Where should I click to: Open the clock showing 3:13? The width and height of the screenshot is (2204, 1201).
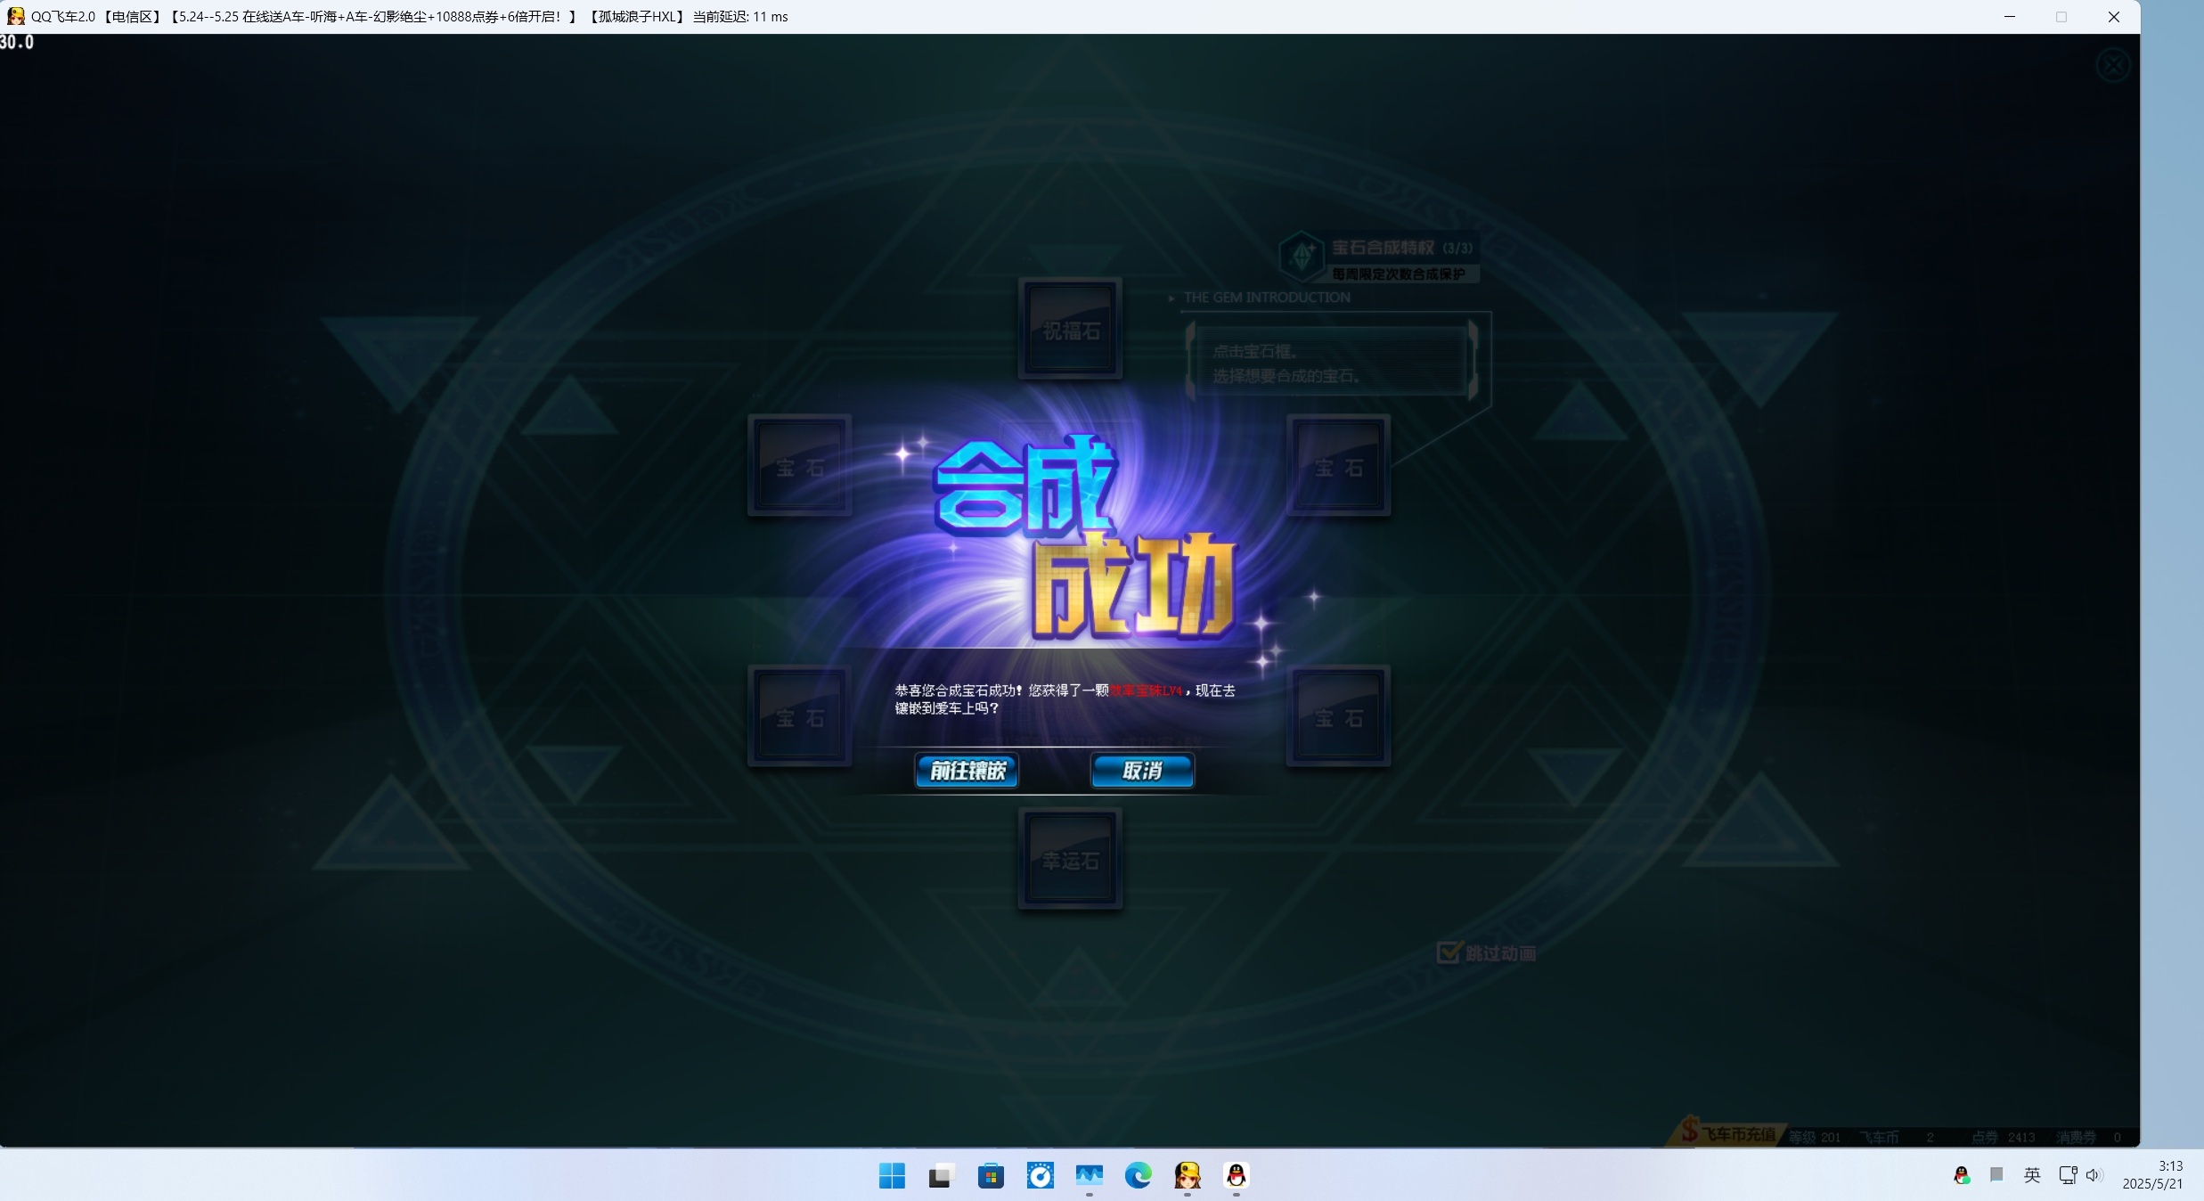pyautogui.click(x=2152, y=1175)
